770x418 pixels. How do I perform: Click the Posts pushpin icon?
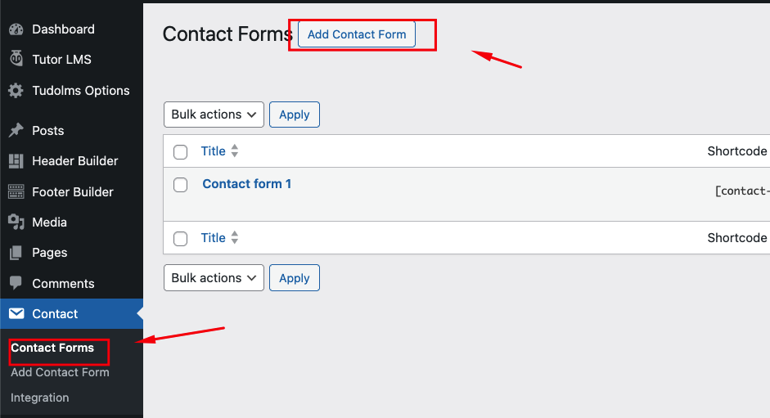point(16,131)
